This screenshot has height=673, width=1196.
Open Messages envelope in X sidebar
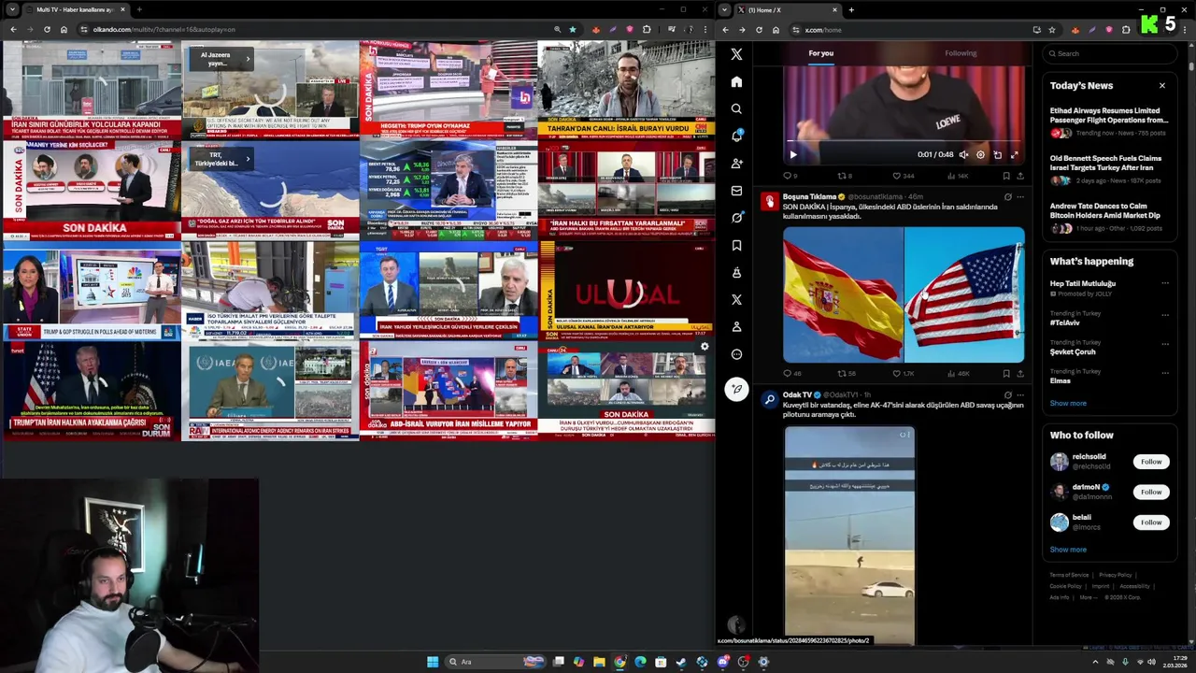pyautogui.click(x=736, y=191)
